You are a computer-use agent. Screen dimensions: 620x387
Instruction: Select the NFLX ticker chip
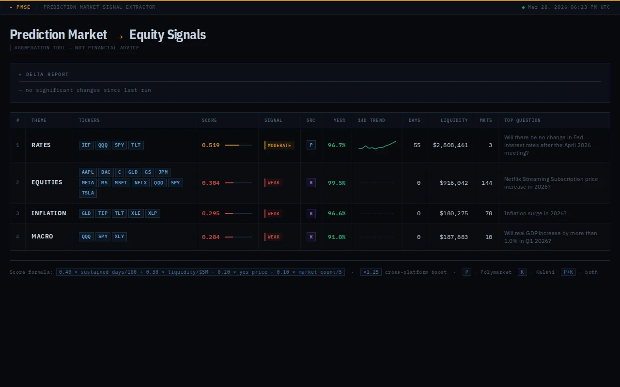(x=140, y=183)
